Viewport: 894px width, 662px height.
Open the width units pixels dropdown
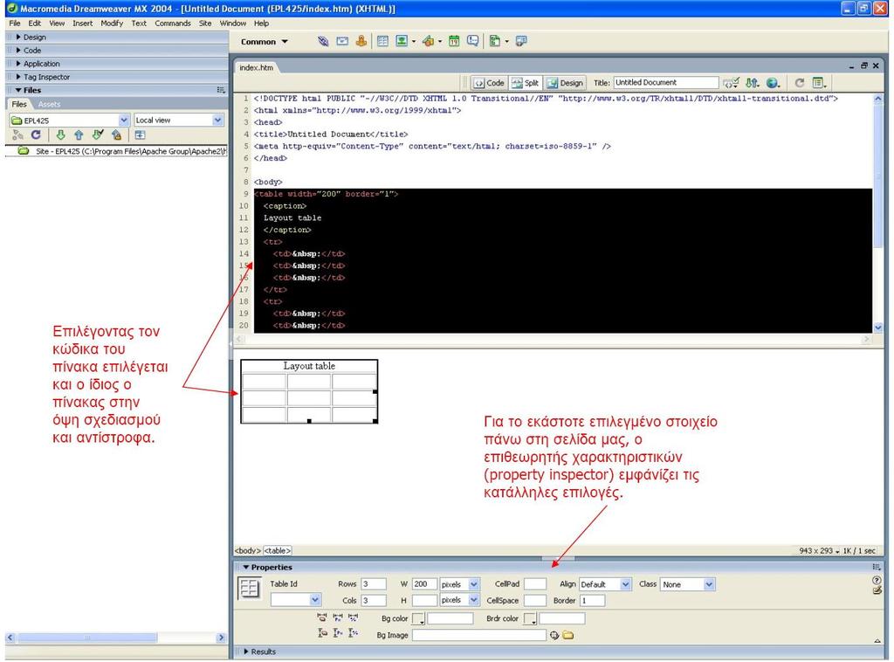474,584
